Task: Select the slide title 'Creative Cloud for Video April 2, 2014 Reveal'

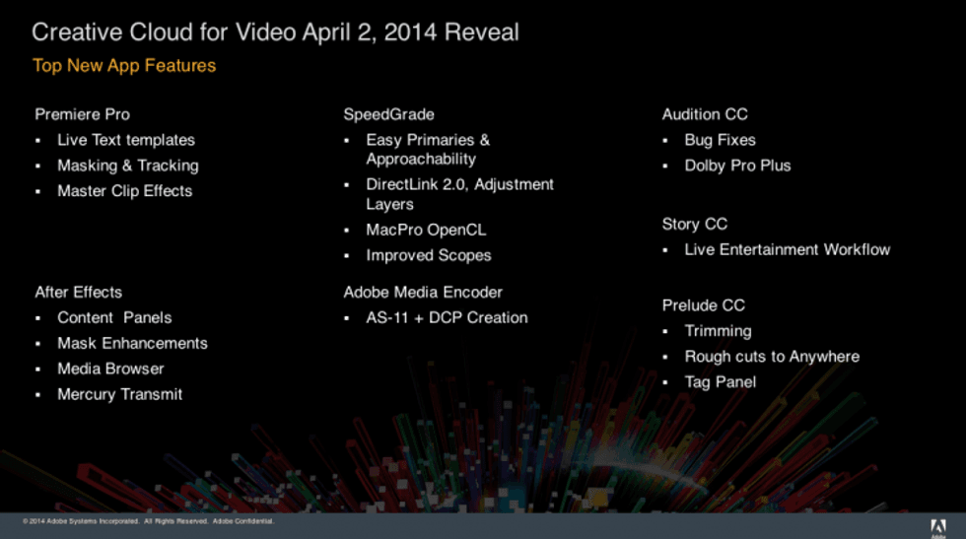Action: [275, 33]
